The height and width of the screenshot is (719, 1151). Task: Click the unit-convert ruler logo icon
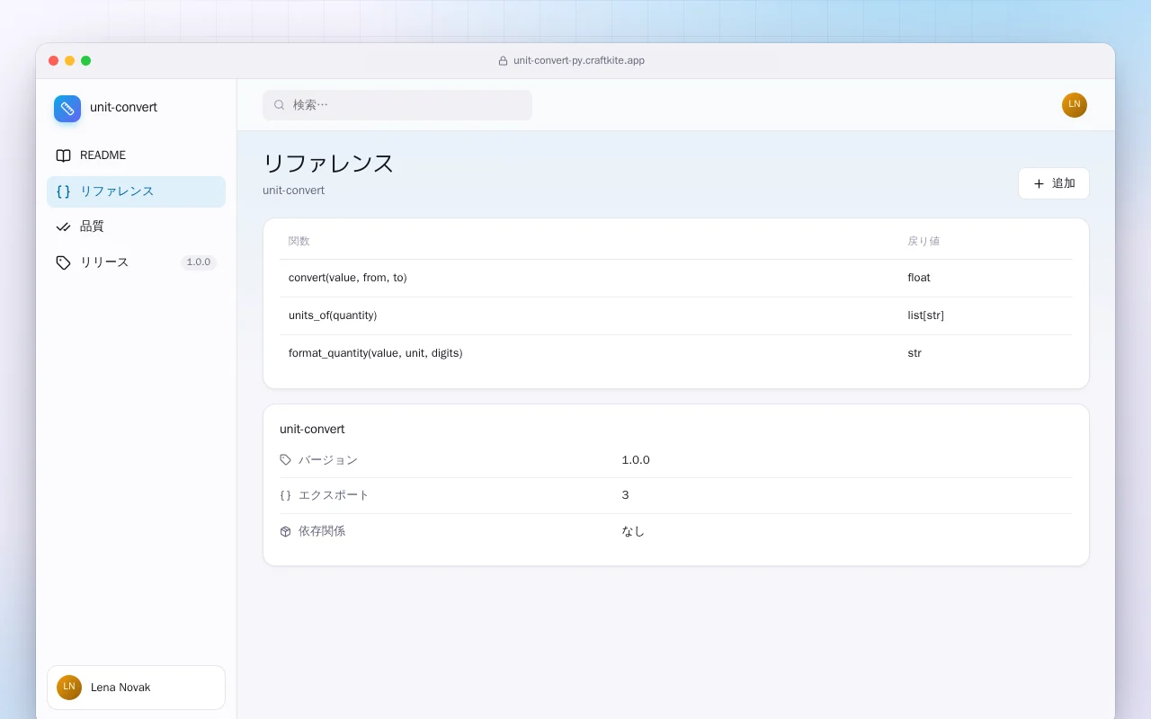(67, 109)
